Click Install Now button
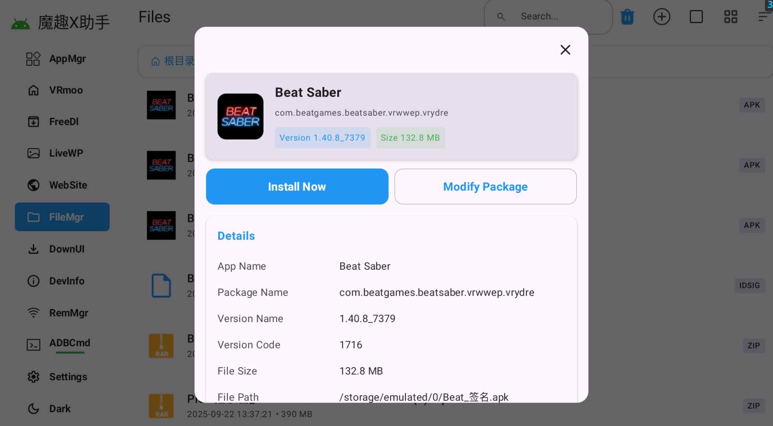This screenshot has width=773, height=426. coord(297,187)
